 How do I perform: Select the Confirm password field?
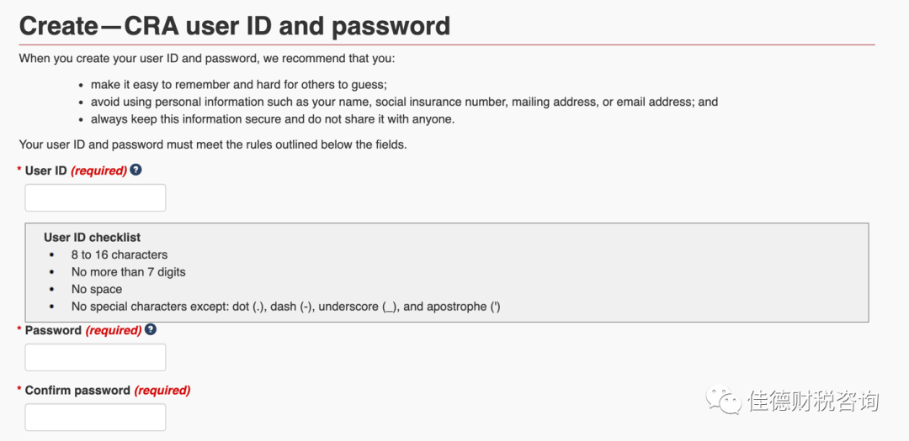tap(95, 417)
